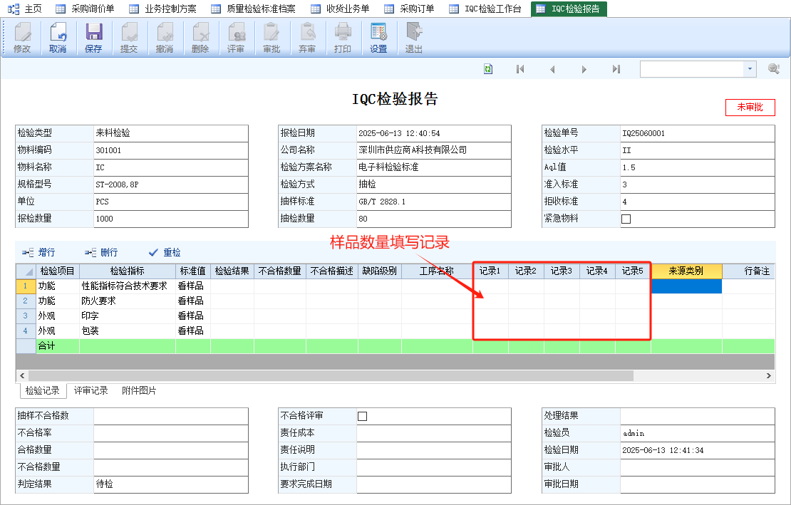791x505 pixels.
Task: Click 重检 re-inspect button
Action: point(165,252)
